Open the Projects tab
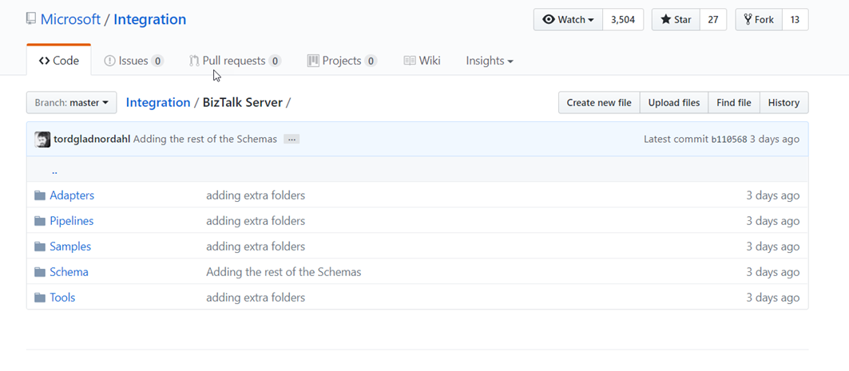This screenshot has width=849, height=371. 341,61
